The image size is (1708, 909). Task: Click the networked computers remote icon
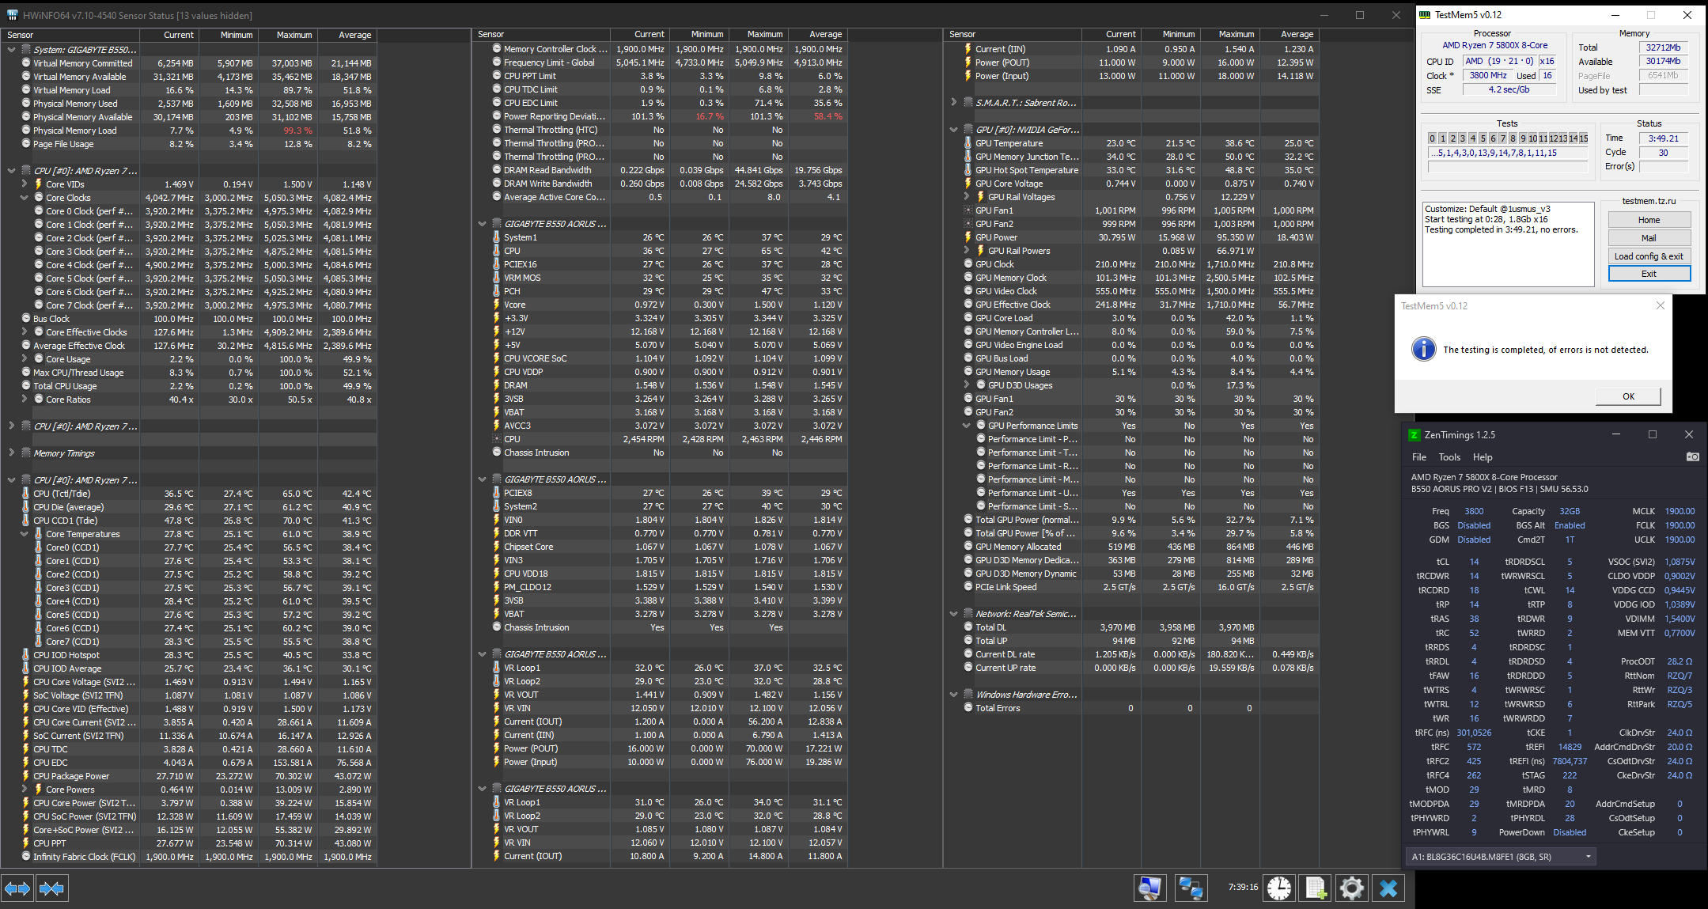click(1190, 888)
